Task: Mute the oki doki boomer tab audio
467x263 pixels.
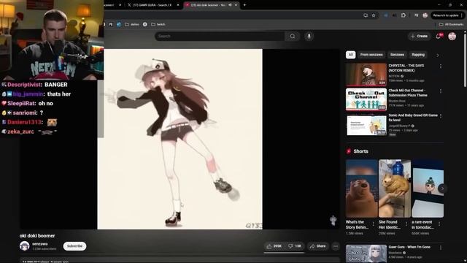Action: 230,5
